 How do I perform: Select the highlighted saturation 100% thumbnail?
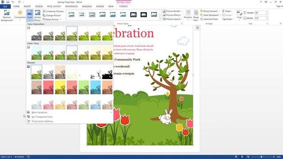pos(72,34)
